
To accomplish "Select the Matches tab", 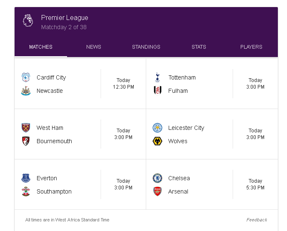I will (41, 47).
